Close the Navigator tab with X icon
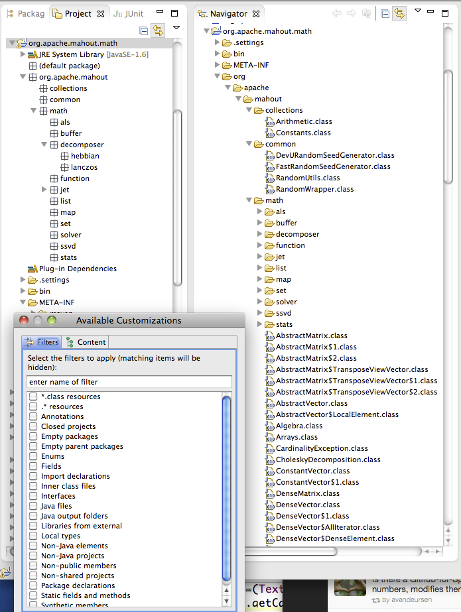The width and height of the screenshot is (461, 612). [256, 14]
